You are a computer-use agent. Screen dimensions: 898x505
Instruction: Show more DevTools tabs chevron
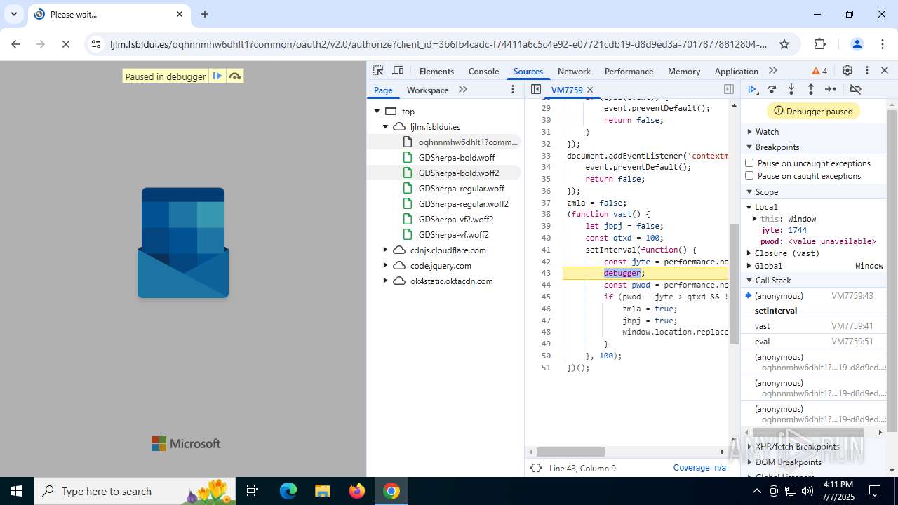(x=773, y=71)
